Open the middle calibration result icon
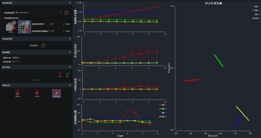 [x=37, y=93]
